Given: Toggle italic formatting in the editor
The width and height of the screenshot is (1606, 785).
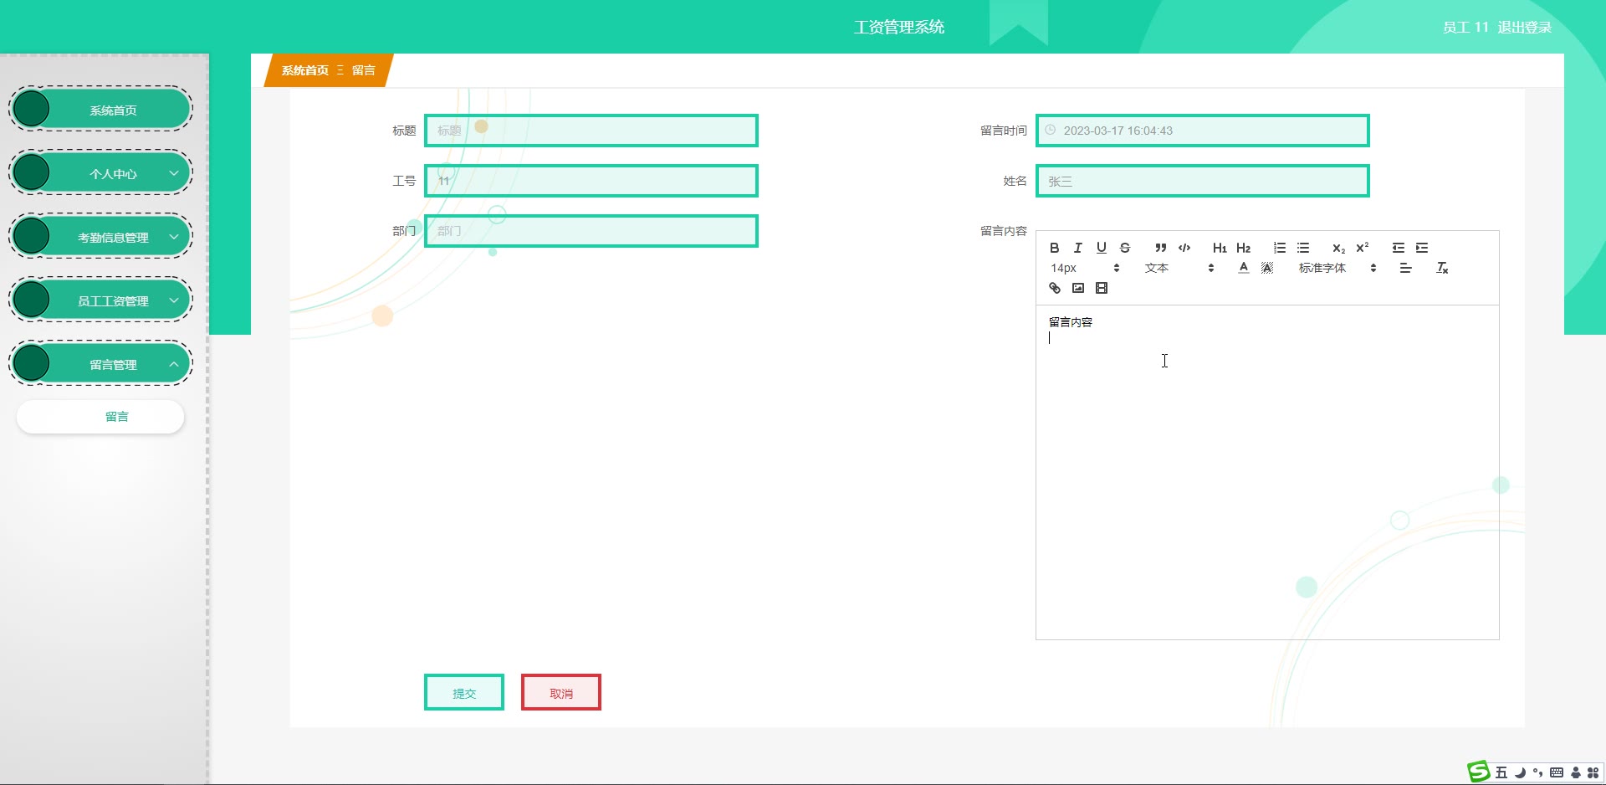Looking at the screenshot, I should click(x=1077, y=248).
